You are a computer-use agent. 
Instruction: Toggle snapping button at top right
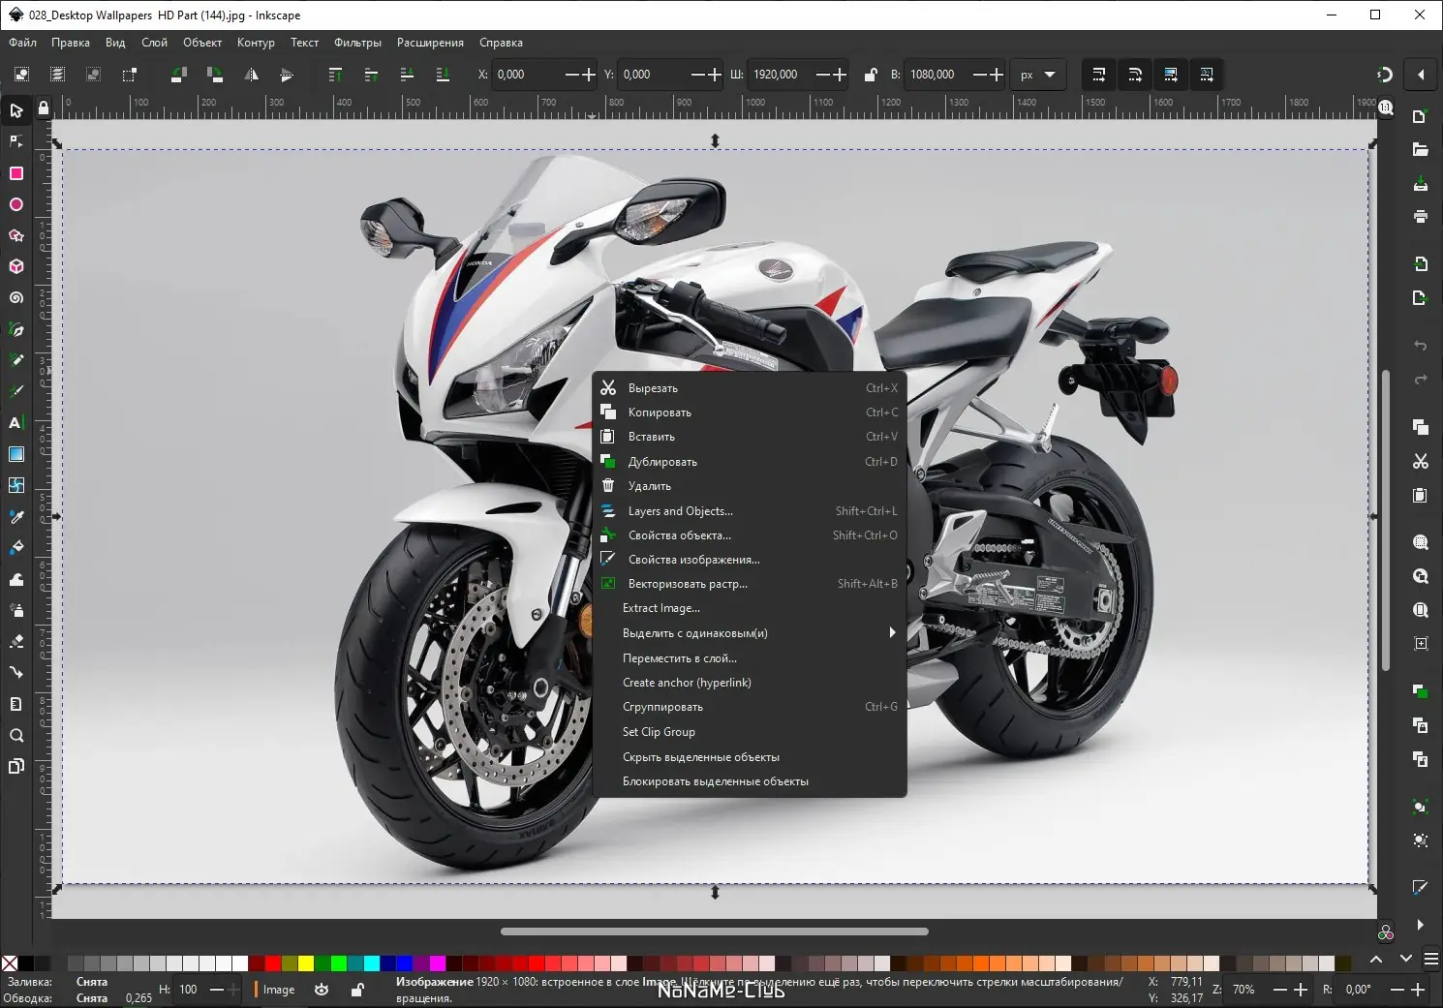pyautogui.click(x=1385, y=75)
